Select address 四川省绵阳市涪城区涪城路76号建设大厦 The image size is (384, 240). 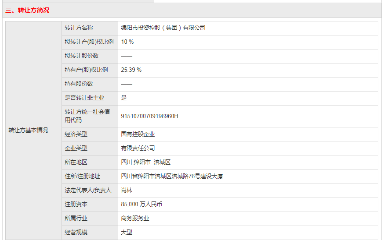pos(172,176)
